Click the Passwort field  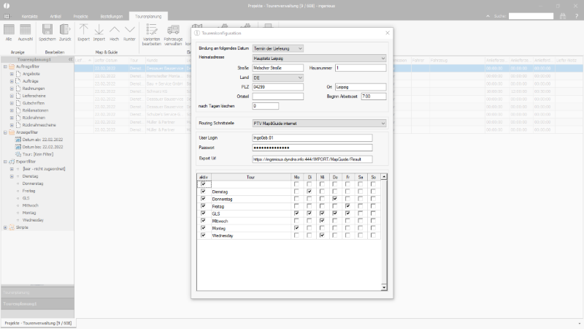point(312,148)
